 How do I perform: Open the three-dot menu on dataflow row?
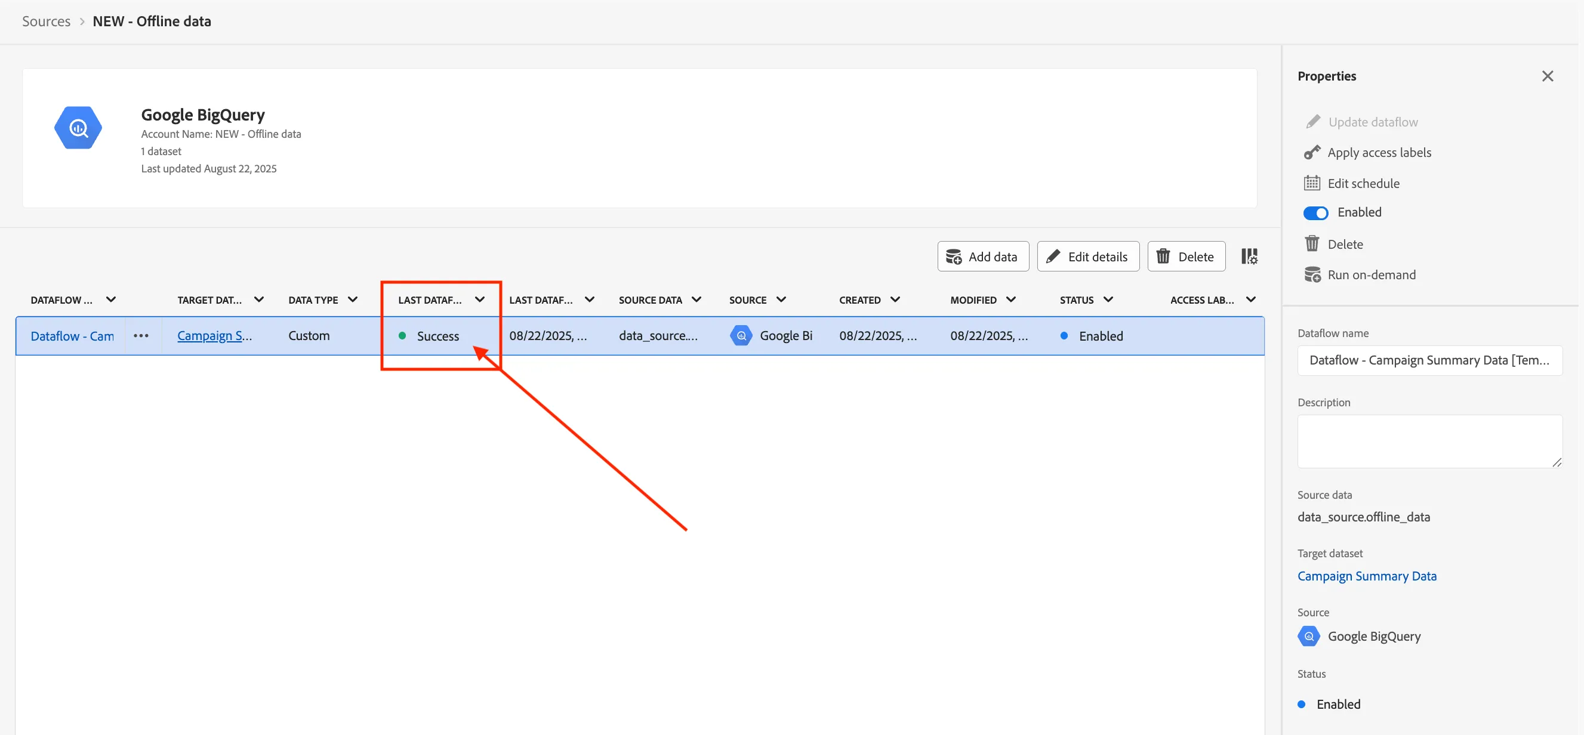pos(141,335)
